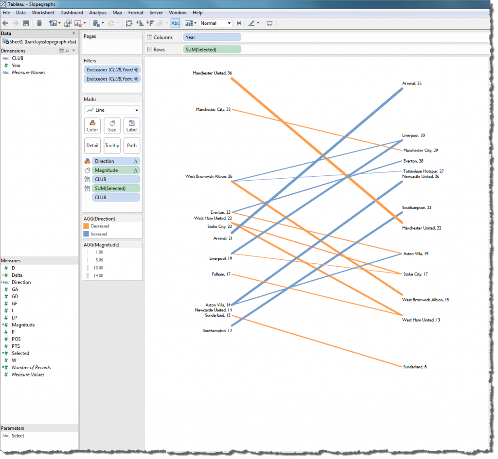Toggle the Fix Axes pin button
This screenshot has height=459, width=498.
pos(238,23)
